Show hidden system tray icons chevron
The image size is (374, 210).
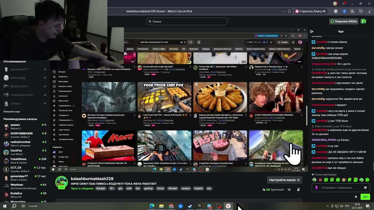click(327, 206)
